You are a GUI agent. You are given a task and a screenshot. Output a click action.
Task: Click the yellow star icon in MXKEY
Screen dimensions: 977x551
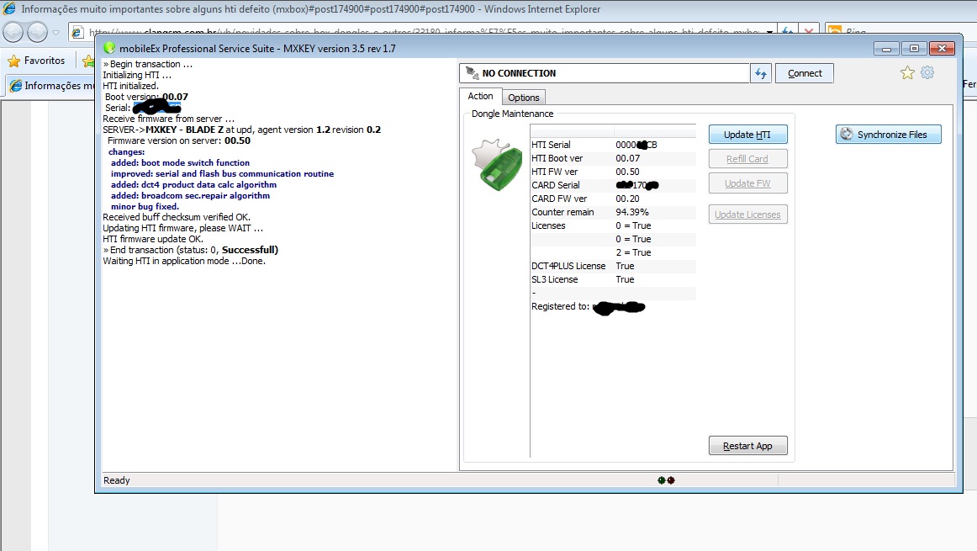(907, 73)
